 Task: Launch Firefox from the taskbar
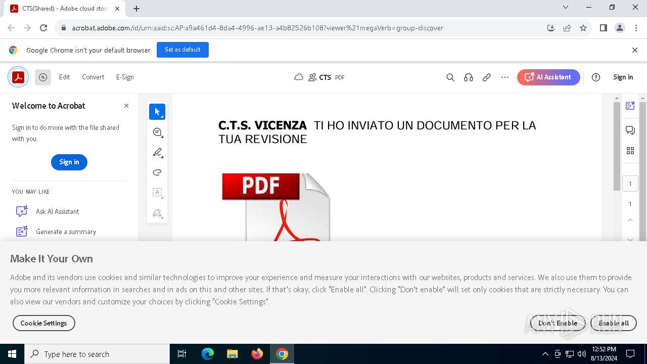[x=257, y=354]
